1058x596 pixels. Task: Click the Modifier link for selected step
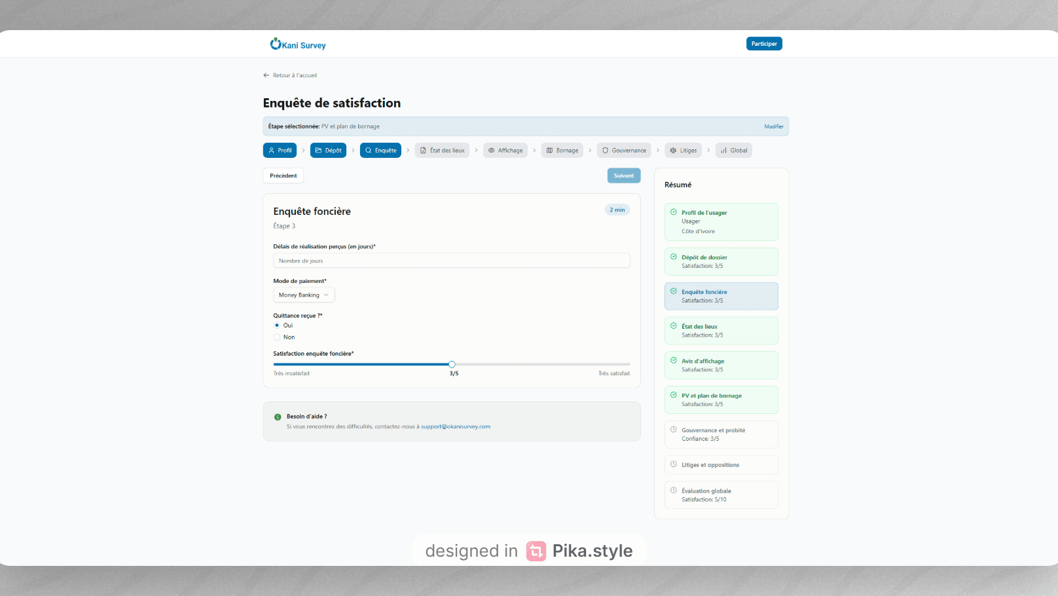(773, 126)
